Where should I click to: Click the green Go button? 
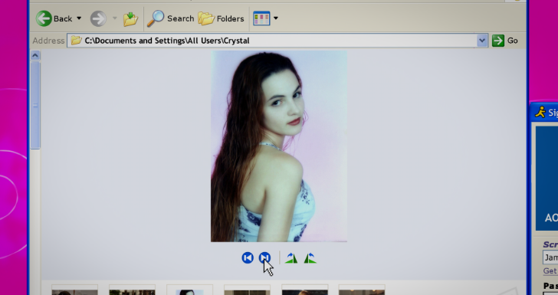[504, 41]
